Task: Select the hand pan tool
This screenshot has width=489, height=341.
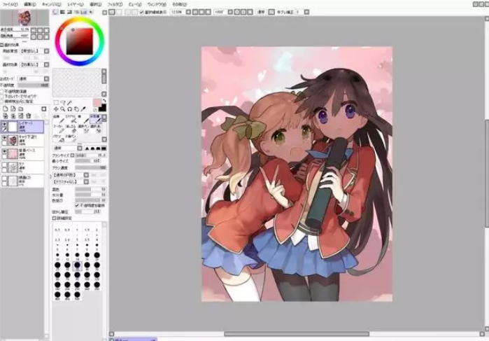Action: [76, 109]
